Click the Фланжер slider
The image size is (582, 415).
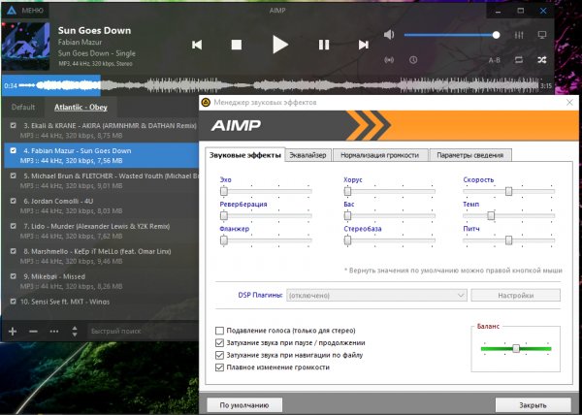point(266,240)
